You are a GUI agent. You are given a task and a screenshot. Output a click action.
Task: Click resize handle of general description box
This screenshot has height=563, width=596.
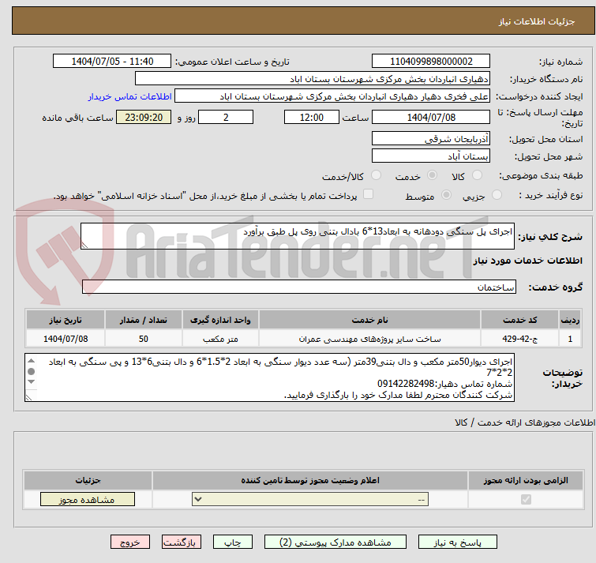pyautogui.click(x=85, y=245)
